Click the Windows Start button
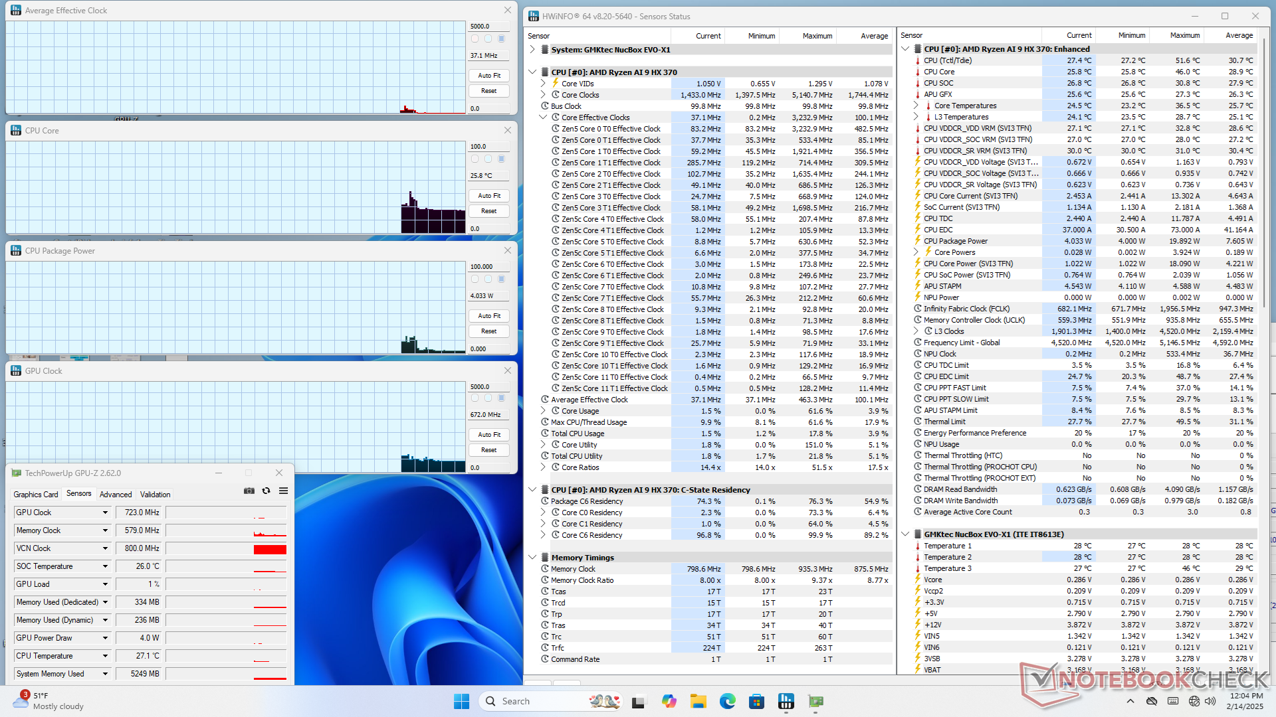1276x717 pixels. 461,701
